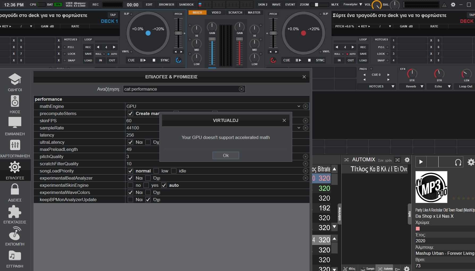Select the SANDBOX mode button
Viewport: 475px width, 271px height.
click(x=186, y=5)
